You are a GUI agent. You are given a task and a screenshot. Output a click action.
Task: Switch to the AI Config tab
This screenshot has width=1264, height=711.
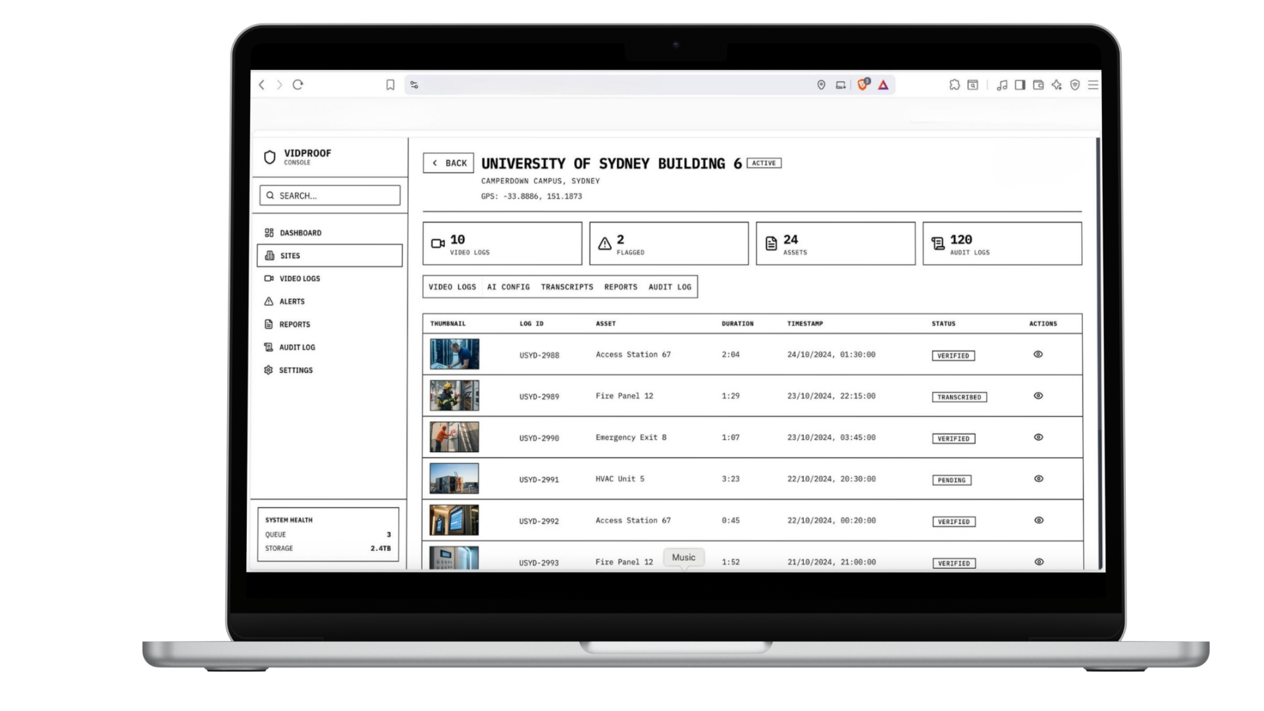coord(508,286)
